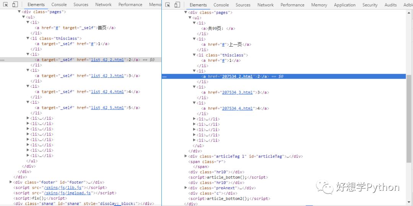
Task: Select Elements tab in left DevTools
Action: (x=36, y=5)
